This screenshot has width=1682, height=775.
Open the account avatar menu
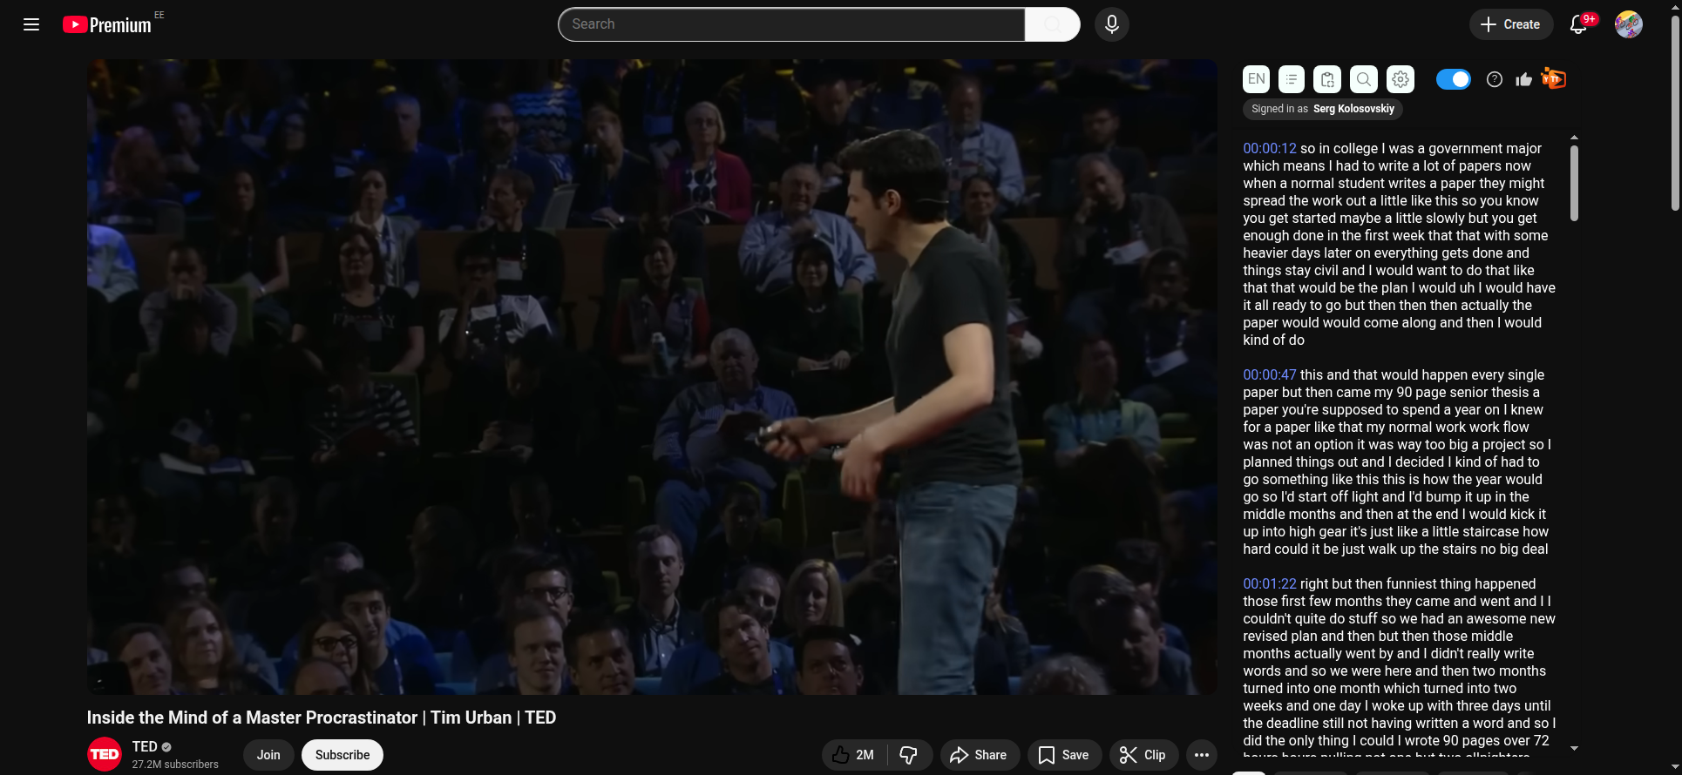[x=1629, y=24]
